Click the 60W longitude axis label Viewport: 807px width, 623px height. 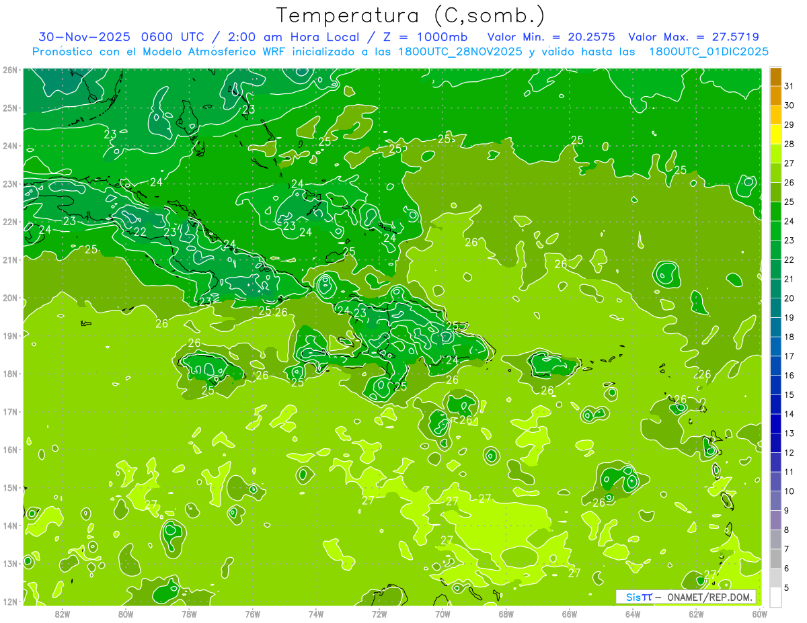tap(759, 614)
